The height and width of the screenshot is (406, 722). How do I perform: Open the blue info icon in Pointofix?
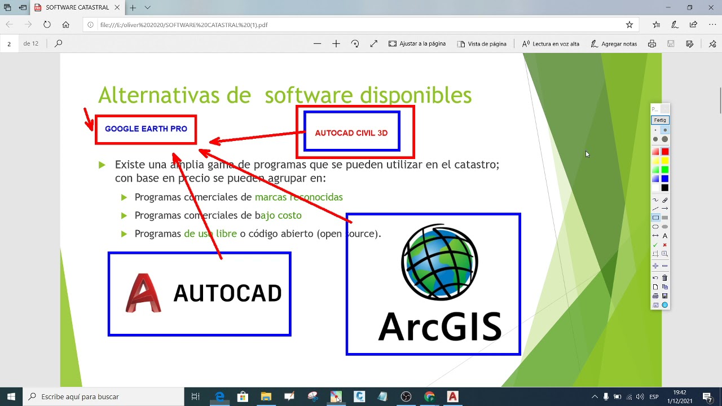pyautogui.click(x=665, y=305)
